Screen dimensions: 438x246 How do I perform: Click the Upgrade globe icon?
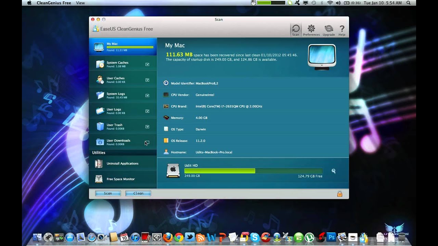coord(328,30)
